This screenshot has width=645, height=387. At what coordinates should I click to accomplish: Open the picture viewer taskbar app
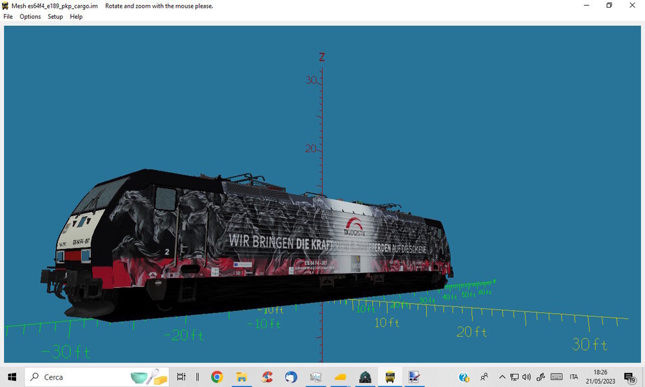click(x=315, y=377)
